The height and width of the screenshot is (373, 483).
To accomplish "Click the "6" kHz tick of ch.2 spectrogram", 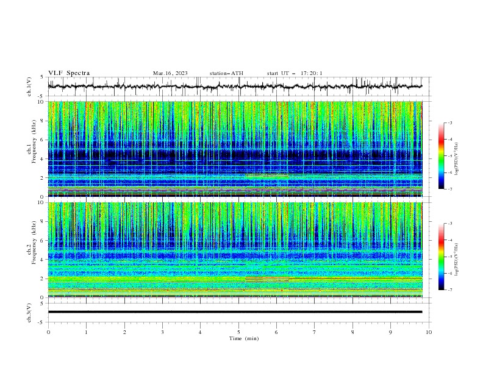I will tap(43, 241).
